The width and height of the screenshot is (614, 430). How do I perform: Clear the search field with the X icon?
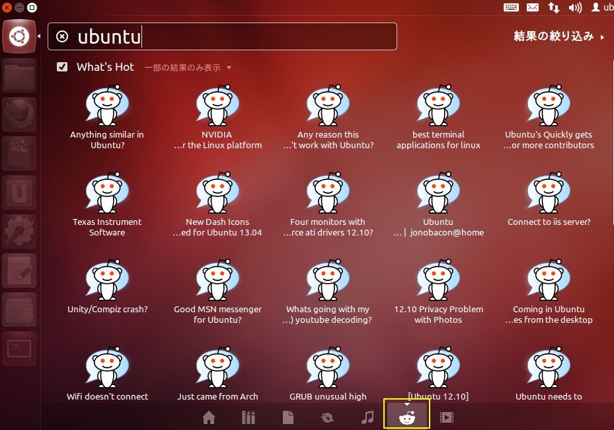[62, 36]
